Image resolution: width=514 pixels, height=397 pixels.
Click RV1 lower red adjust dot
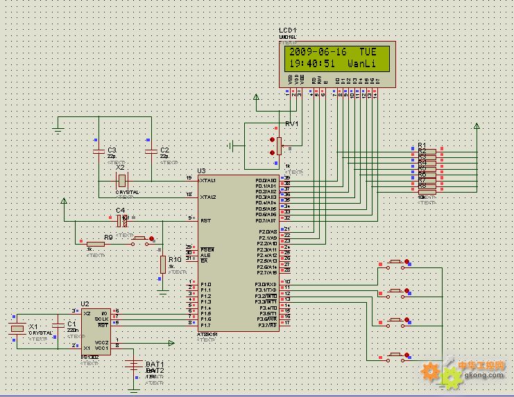point(272,152)
